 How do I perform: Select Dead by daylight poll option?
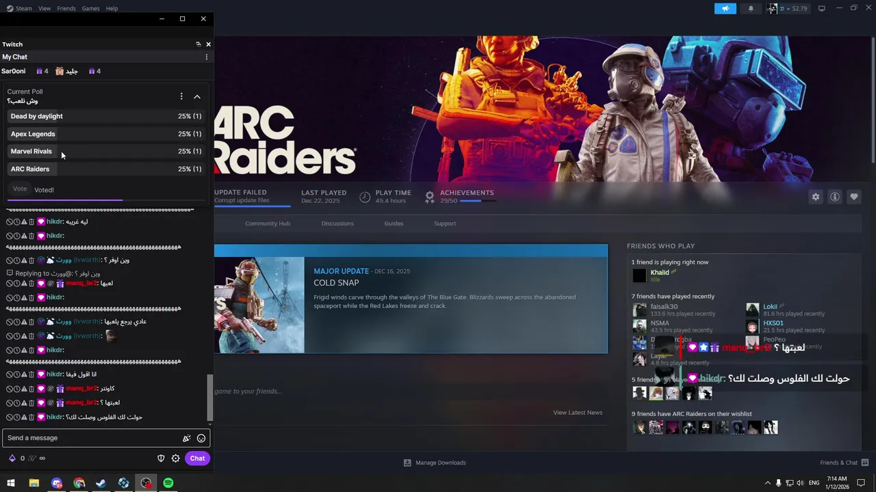click(x=106, y=116)
